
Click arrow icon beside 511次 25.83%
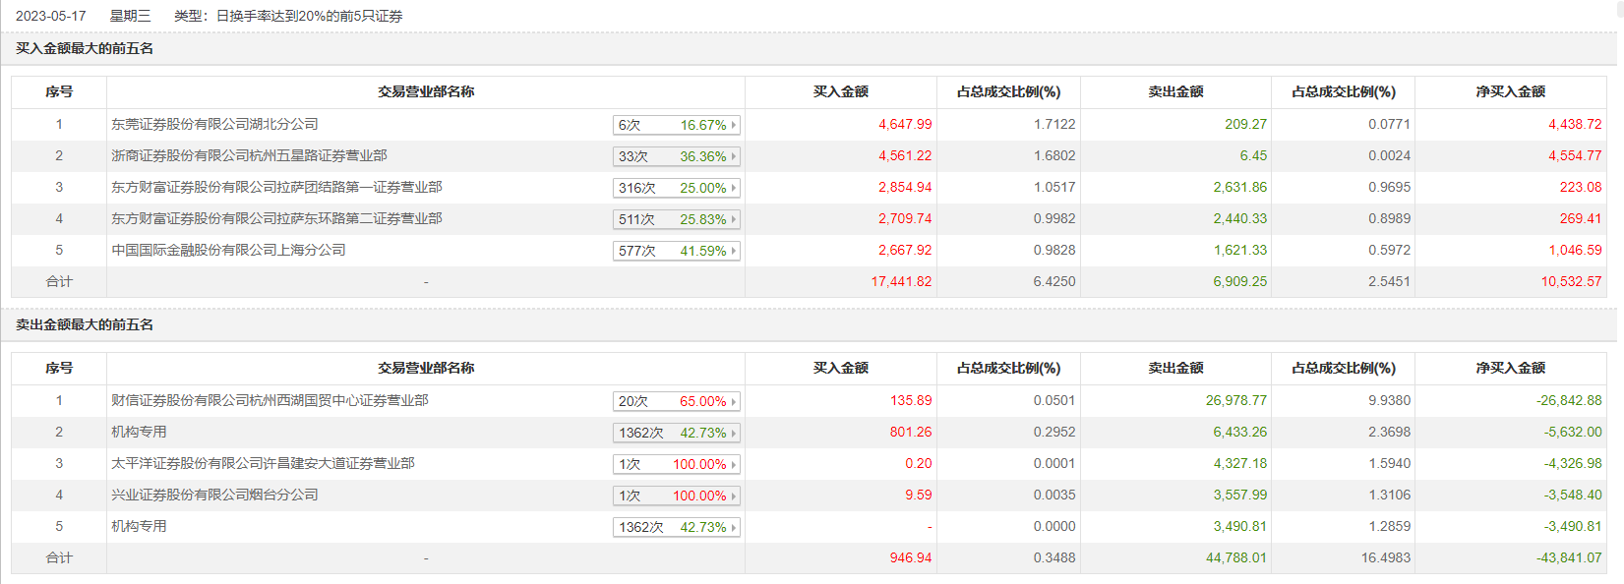pyautogui.click(x=734, y=219)
